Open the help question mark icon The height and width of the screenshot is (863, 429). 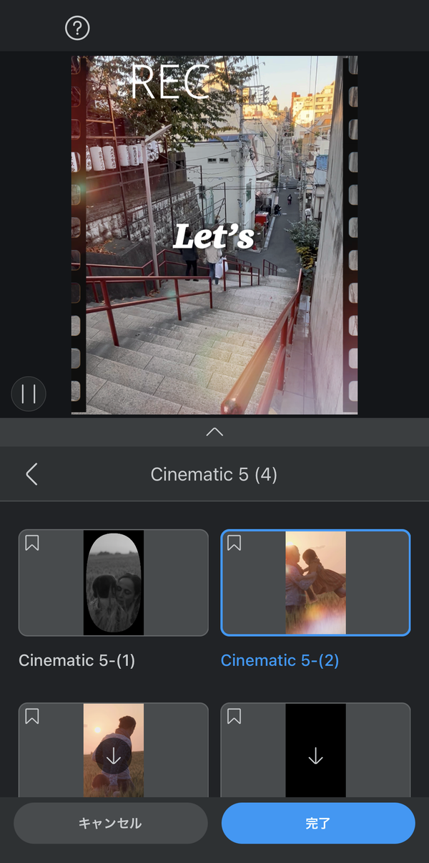point(77,29)
